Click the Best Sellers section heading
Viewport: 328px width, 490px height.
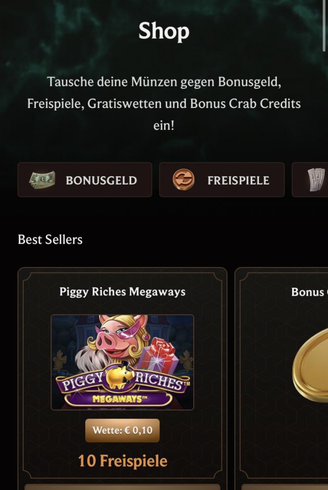pos(50,239)
